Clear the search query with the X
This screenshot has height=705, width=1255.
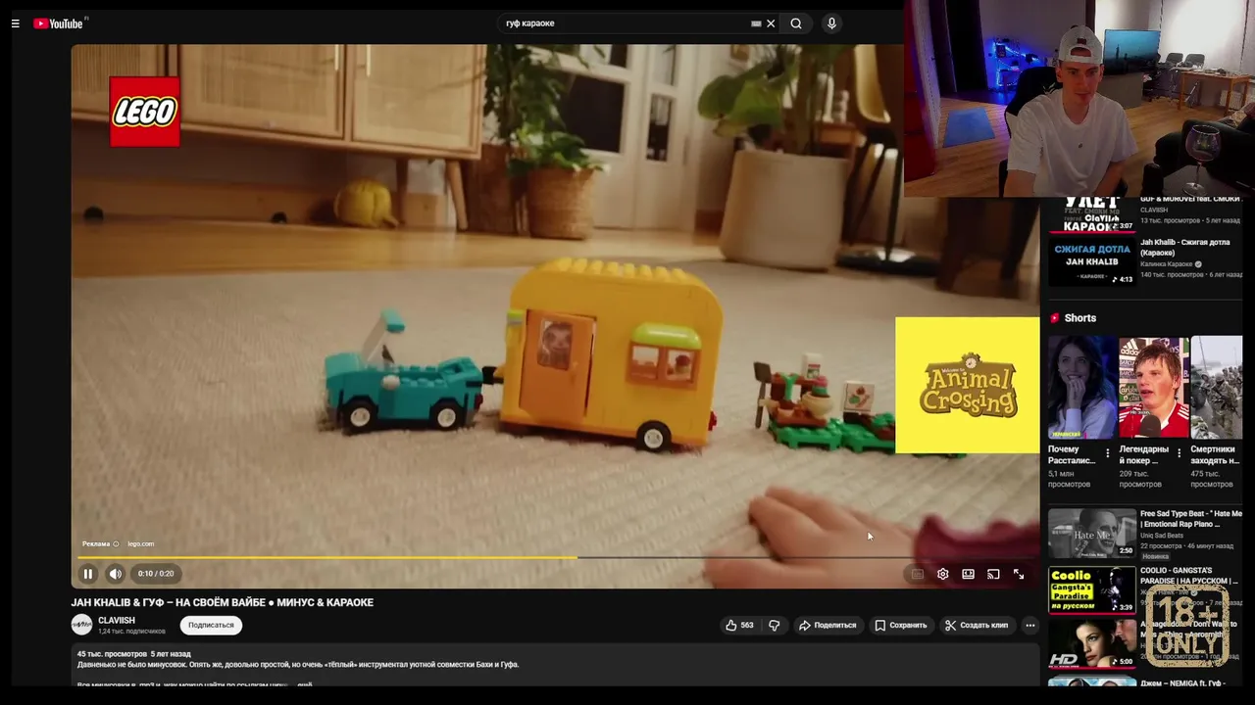(771, 23)
